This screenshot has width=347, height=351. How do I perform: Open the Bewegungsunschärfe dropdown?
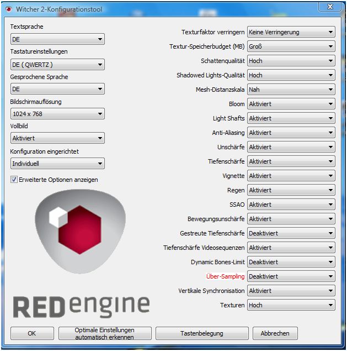291,219
